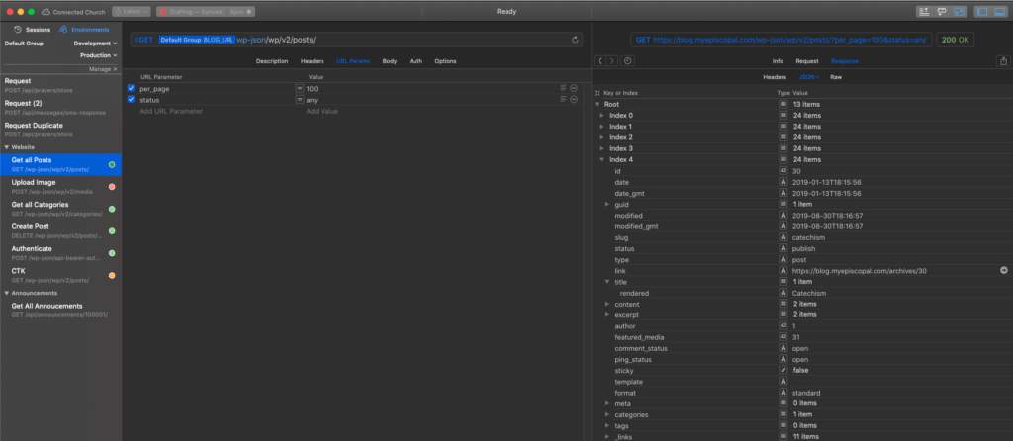This screenshot has height=441, width=1013.
Task: Click the loop-arrows toolbar icon
Action: (x=943, y=12)
